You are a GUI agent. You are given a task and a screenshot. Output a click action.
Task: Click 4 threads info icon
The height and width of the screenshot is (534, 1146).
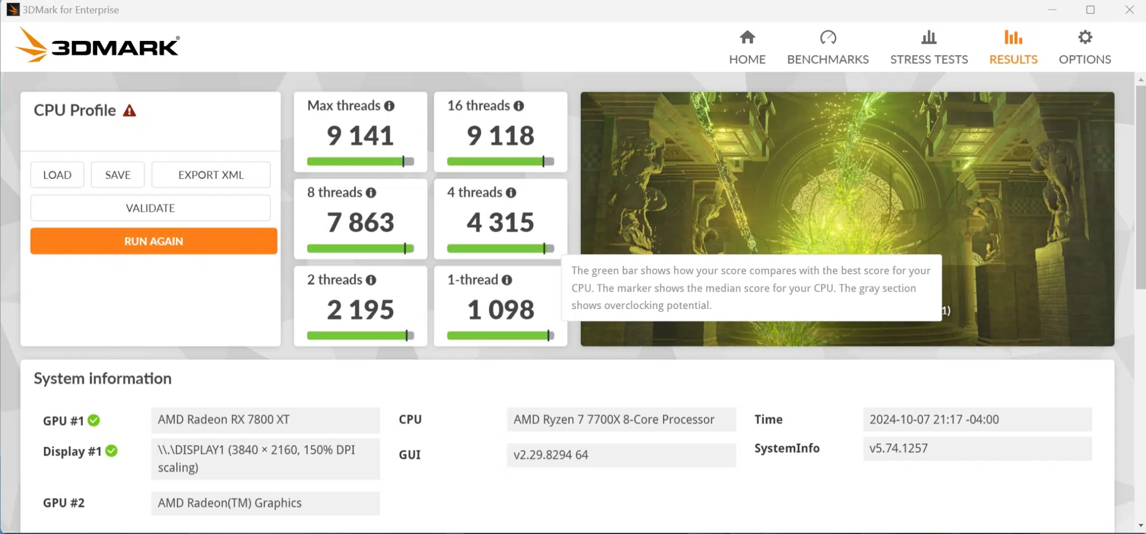(511, 193)
